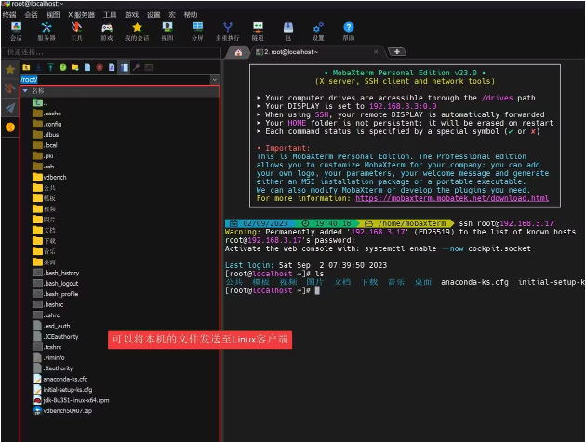Collapse the 名称 column header arrow
Viewport: 586px width, 442px height.
[25, 91]
